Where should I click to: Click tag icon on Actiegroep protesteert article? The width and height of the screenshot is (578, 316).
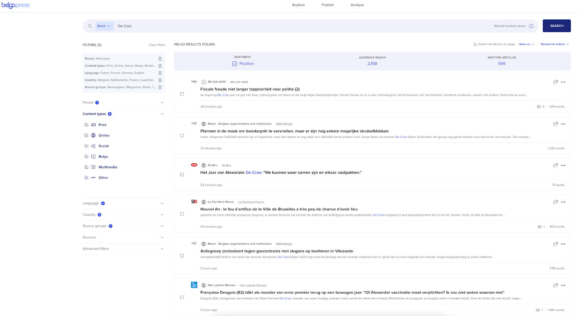coord(556,244)
